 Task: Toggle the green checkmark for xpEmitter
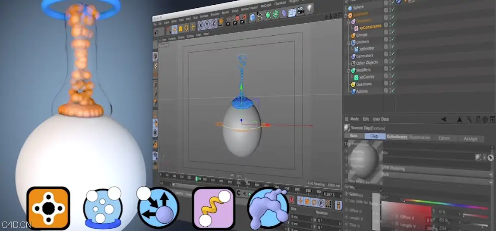tap(392, 47)
